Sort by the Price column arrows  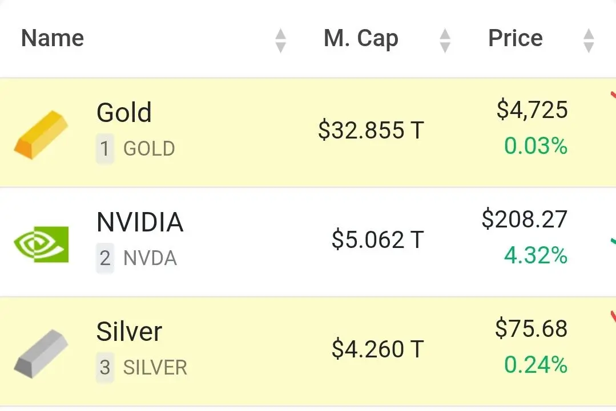pos(589,40)
